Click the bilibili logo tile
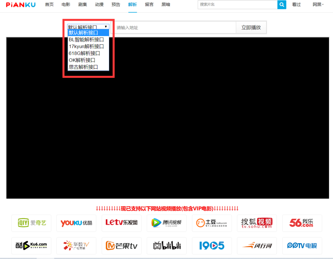The height and width of the screenshot is (259, 333). (x=166, y=245)
